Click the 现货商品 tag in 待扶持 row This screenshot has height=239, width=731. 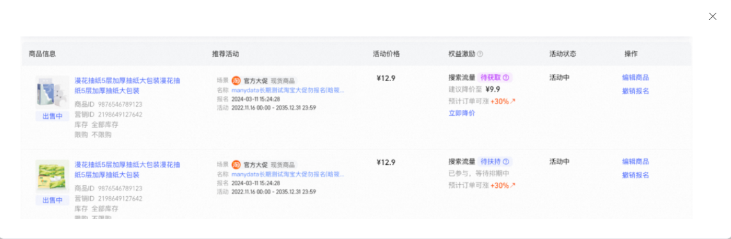[283, 165]
